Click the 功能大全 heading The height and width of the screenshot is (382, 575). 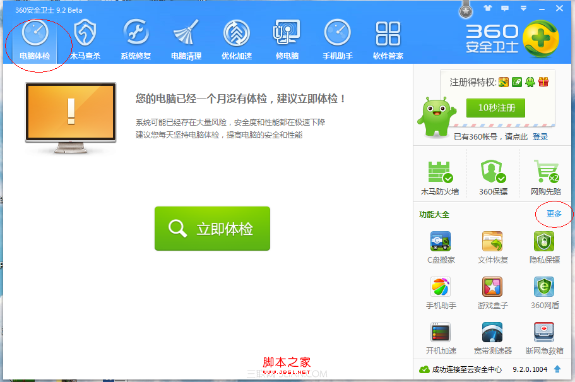[434, 215]
